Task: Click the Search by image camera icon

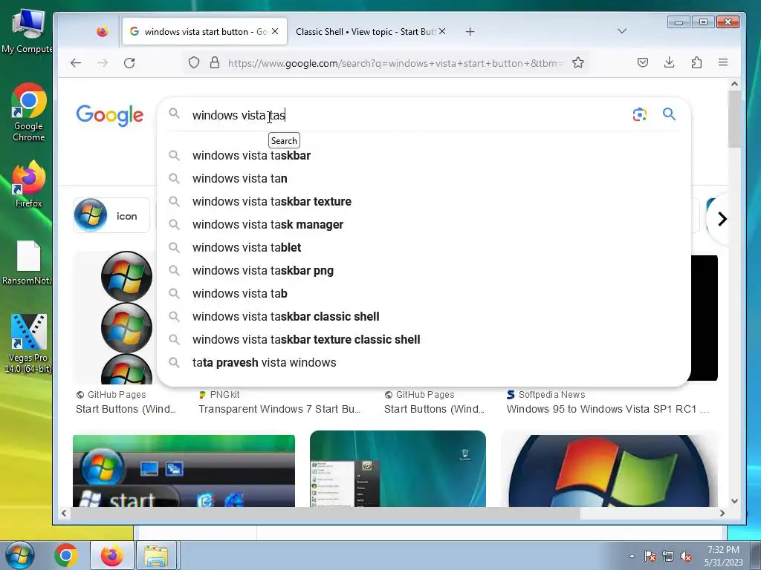Action: (640, 114)
